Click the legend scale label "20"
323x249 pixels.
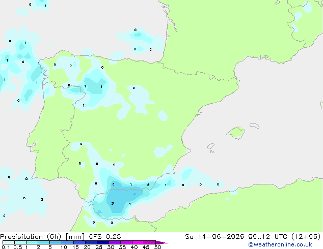tap(87, 247)
